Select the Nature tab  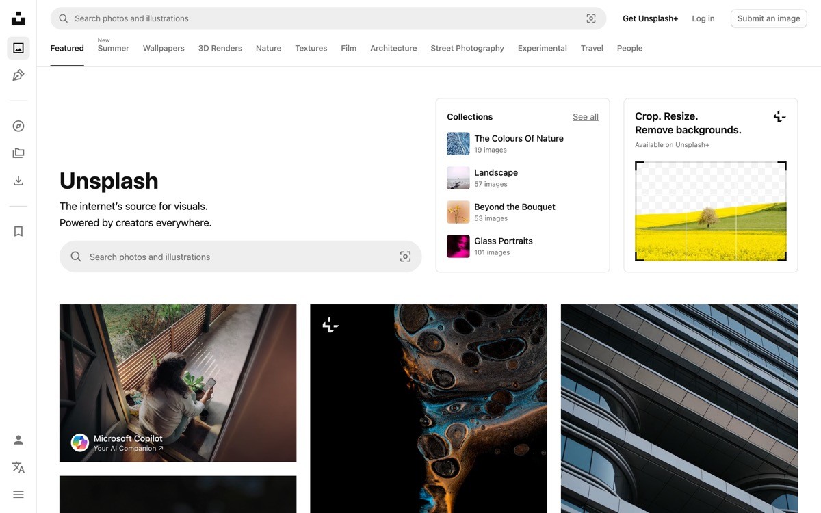pos(269,48)
